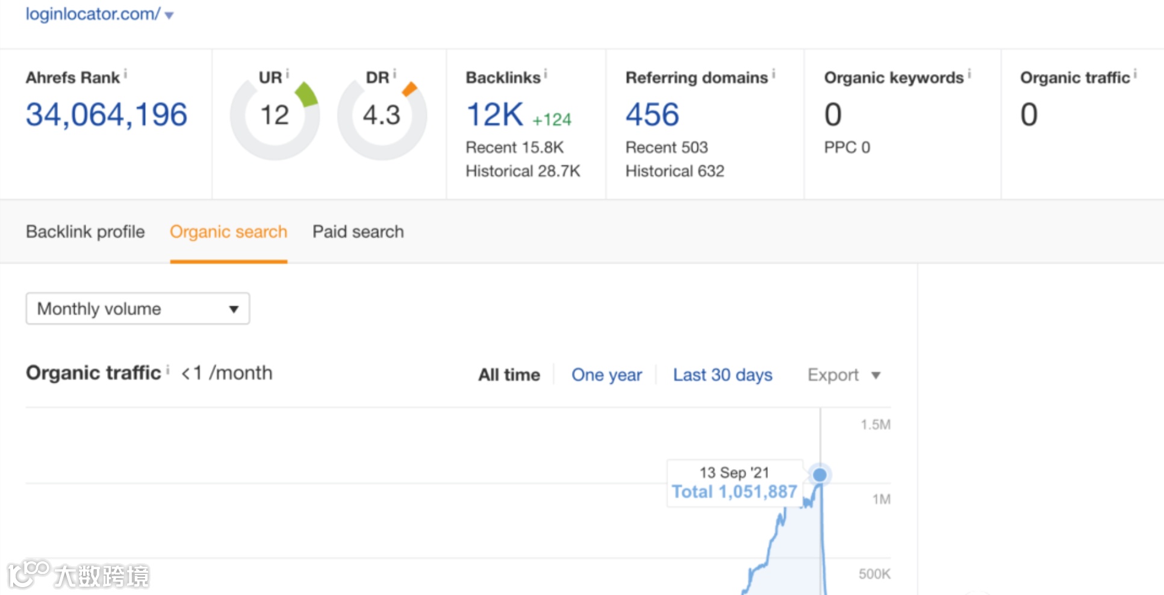The width and height of the screenshot is (1164, 595).
Task: Click the Organic keywords info icon
Action: 969,74
